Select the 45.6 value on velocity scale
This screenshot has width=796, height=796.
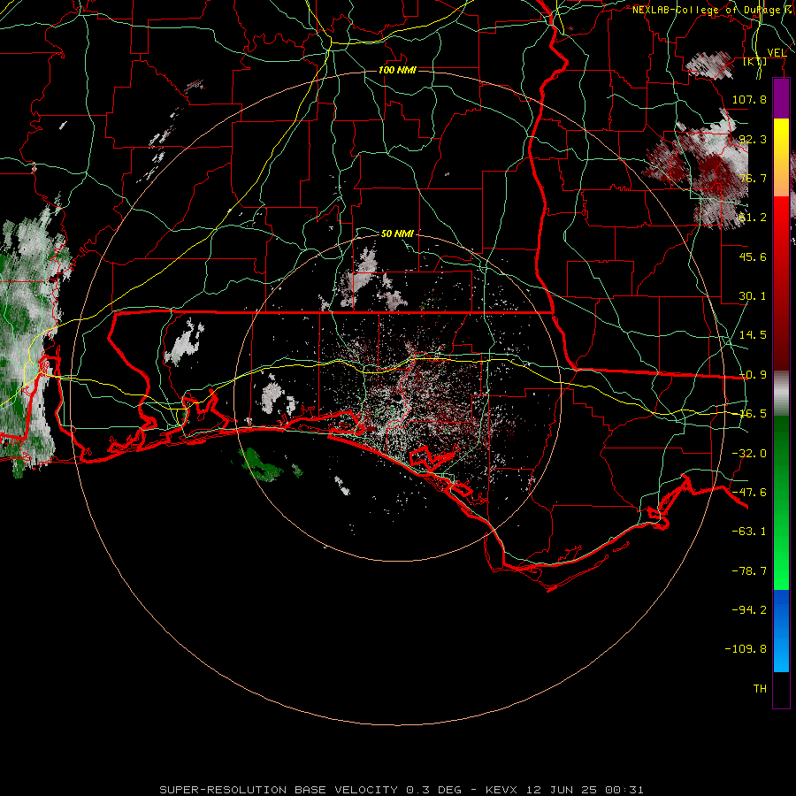coord(753,256)
